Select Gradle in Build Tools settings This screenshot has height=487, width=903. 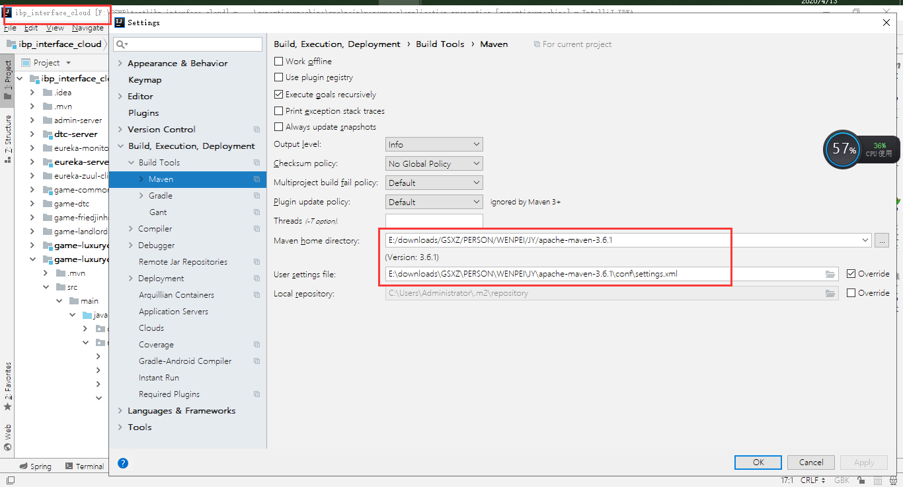tap(161, 195)
